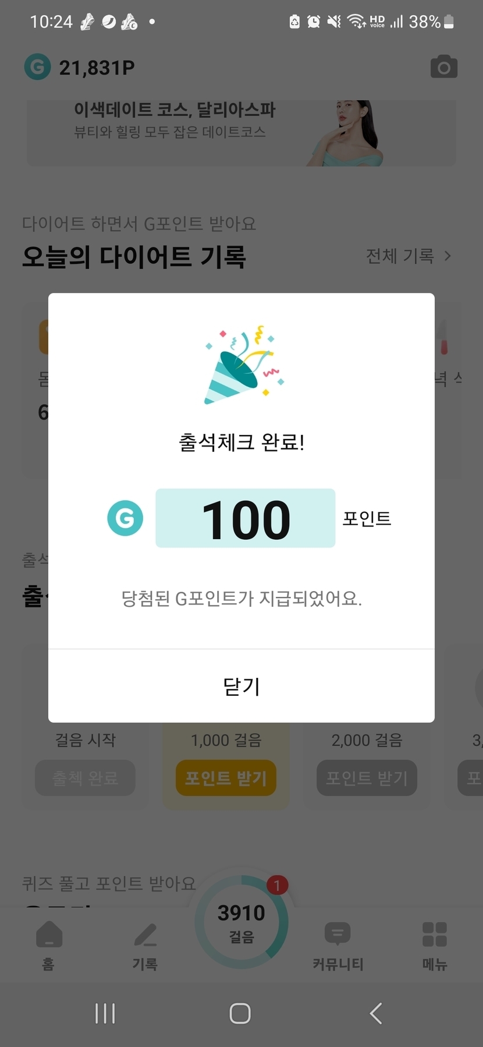Claim points for 1,000 걸음
The image size is (483, 1047).
tap(226, 778)
